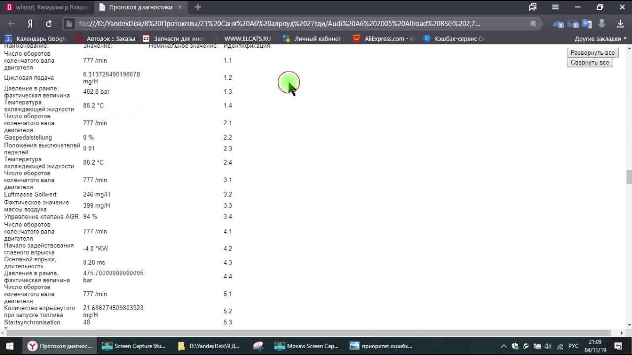This screenshot has height=355, width=632.
Task: Show hidden system tray icons
Action: [x=504, y=346]
